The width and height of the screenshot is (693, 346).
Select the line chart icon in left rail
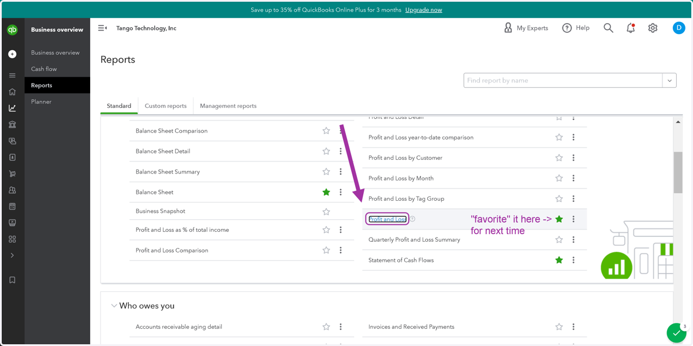(x=12, y=108)
